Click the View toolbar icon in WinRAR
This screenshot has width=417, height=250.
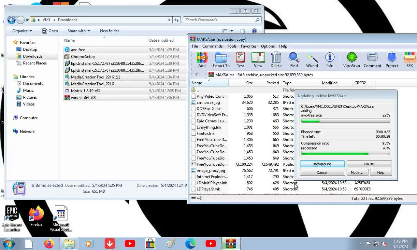[258, 60]
